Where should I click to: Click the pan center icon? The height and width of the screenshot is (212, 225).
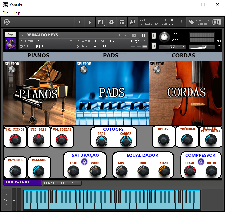[172, 47]
